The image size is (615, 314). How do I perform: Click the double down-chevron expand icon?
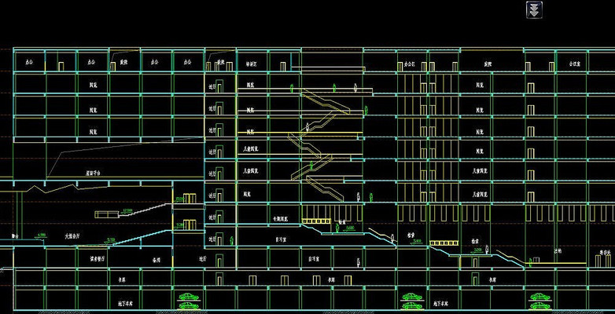point(533,9)
